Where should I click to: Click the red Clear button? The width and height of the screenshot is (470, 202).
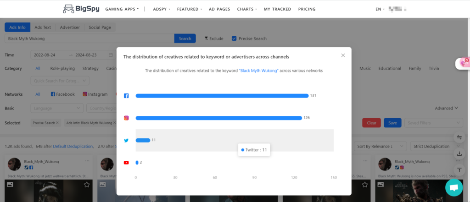pyautogui.click(x=371, y=123)
